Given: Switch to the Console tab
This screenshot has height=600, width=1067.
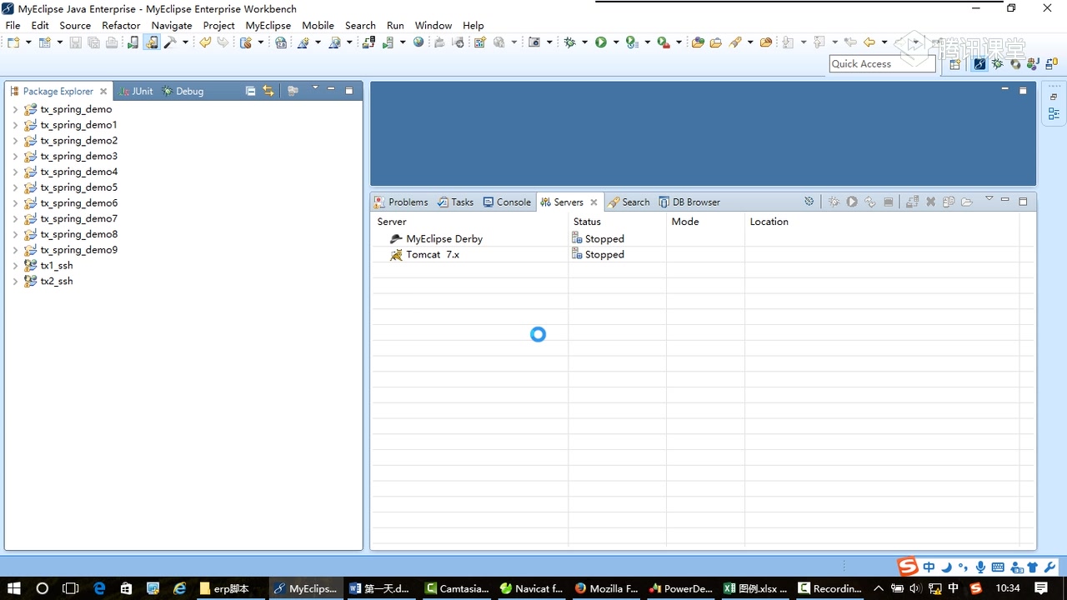Looking at the screenshot, I should pos(507,202).
